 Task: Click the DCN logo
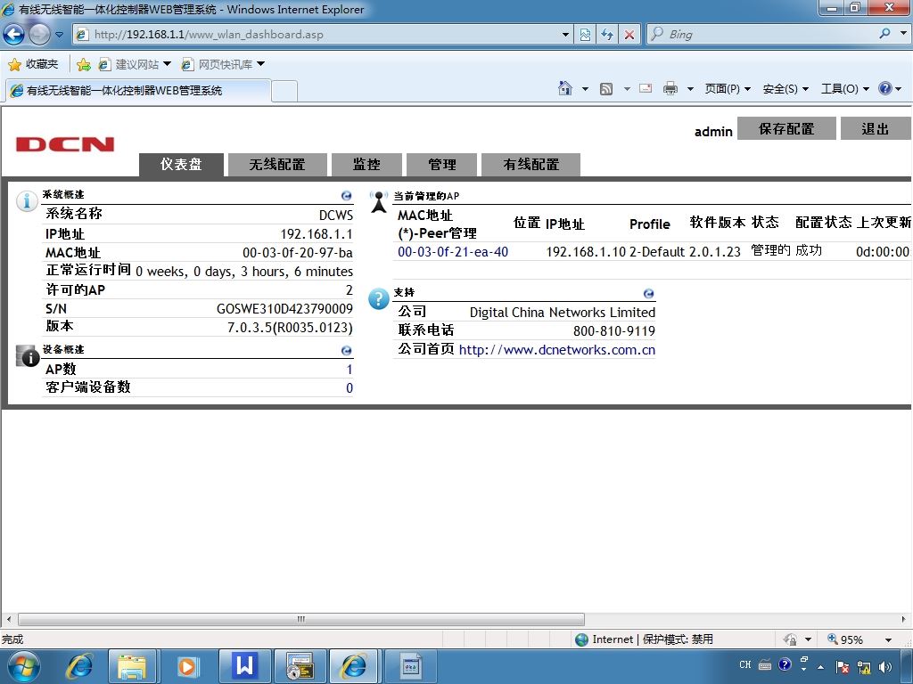point(64,144)
